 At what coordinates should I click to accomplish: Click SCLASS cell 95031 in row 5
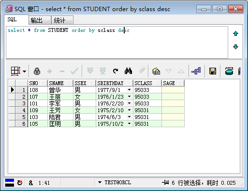point(147,117)
